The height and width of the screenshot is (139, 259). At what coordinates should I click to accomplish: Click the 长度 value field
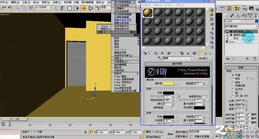[x=240, y=101]
